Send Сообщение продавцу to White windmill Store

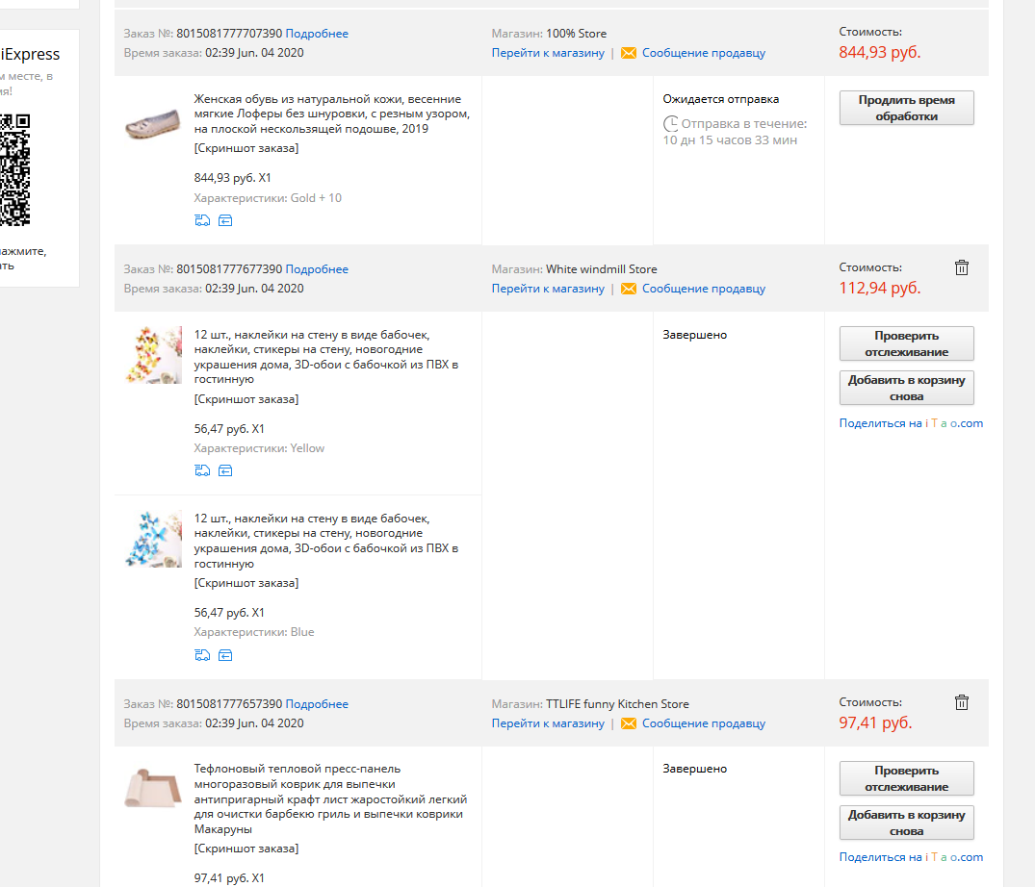pos(704,289)
